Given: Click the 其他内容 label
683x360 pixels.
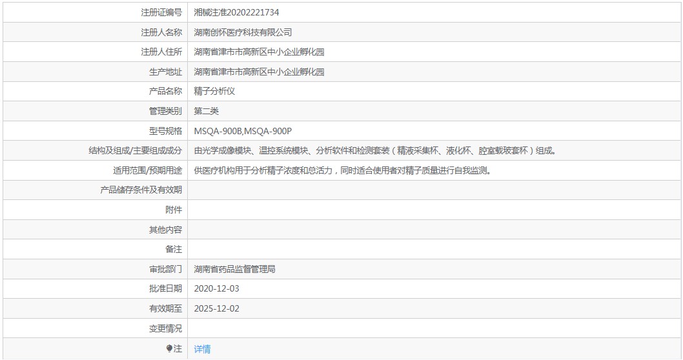Looking at the screenshot, I should pyautogui.click(x=165, y=230).
